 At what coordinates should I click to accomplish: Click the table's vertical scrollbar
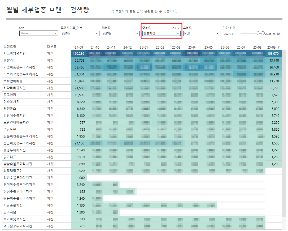click(x=284, y=133)
